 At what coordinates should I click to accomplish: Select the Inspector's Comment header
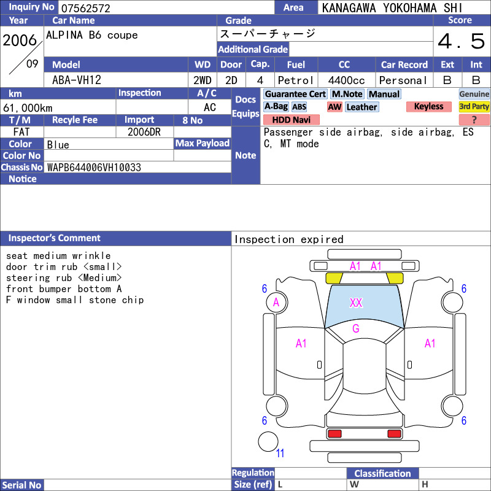tap(115, 238)
